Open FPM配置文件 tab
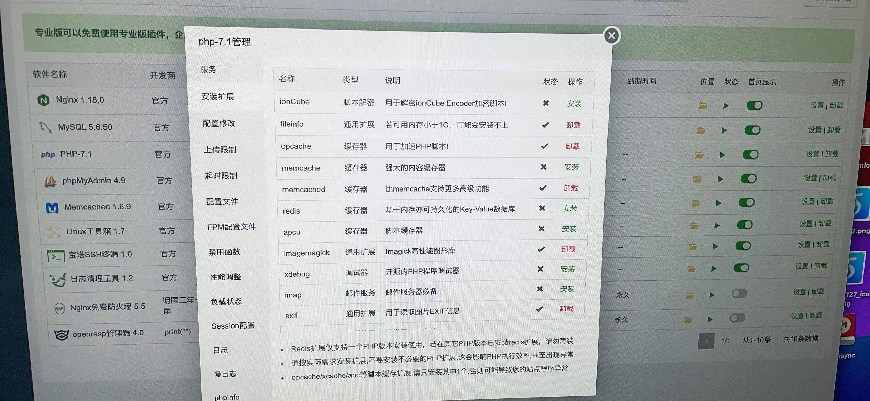The width and height of the screenshot is (870, 401). [232, 227]
